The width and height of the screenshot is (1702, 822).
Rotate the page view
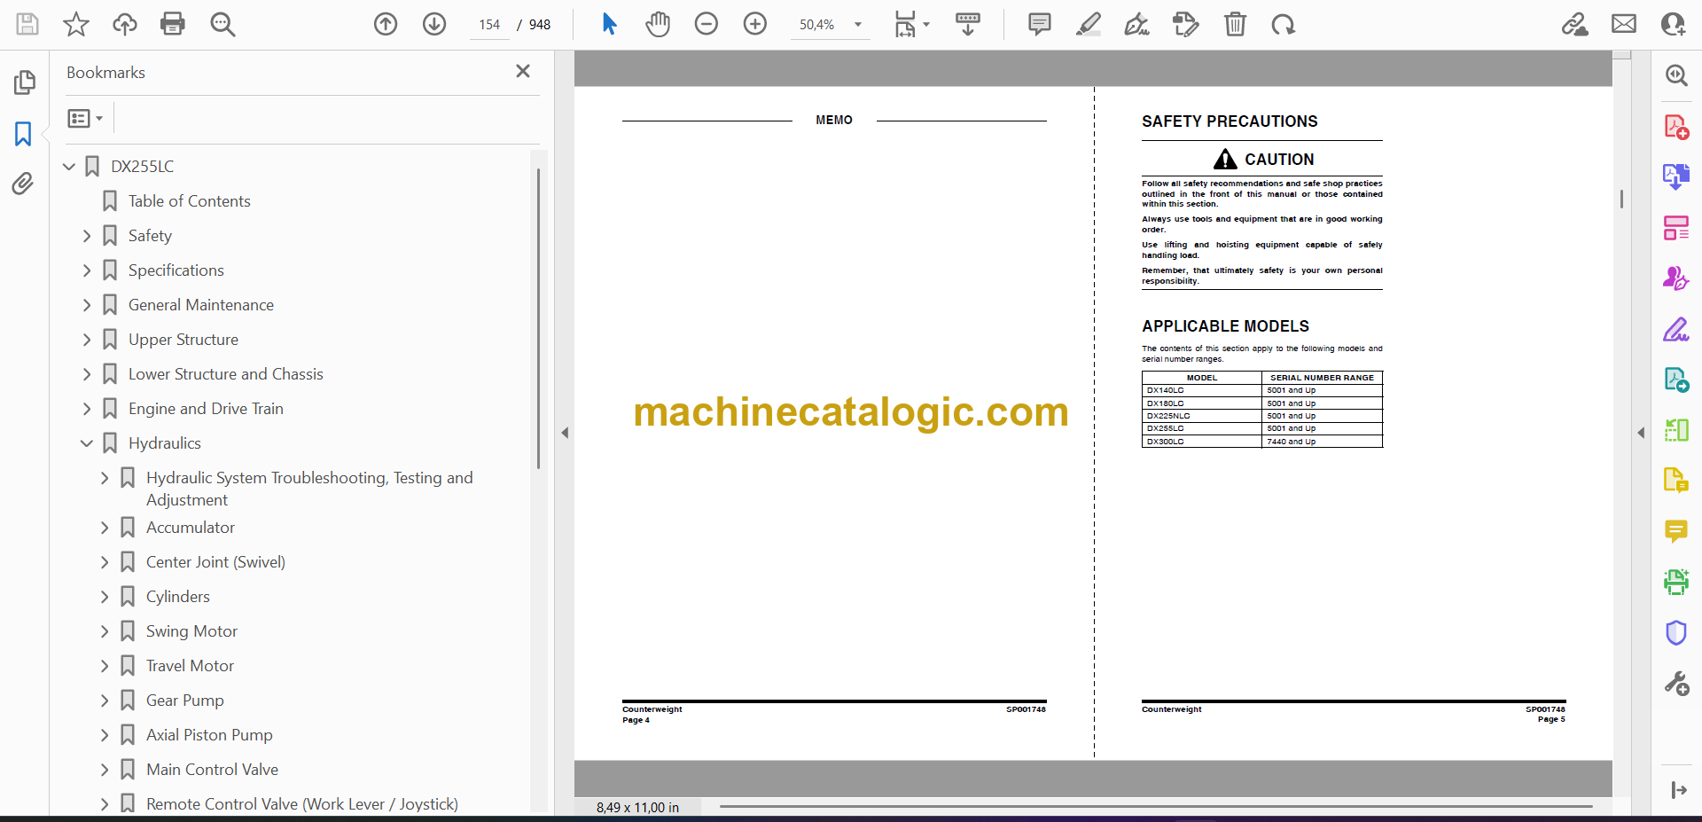1283,24
